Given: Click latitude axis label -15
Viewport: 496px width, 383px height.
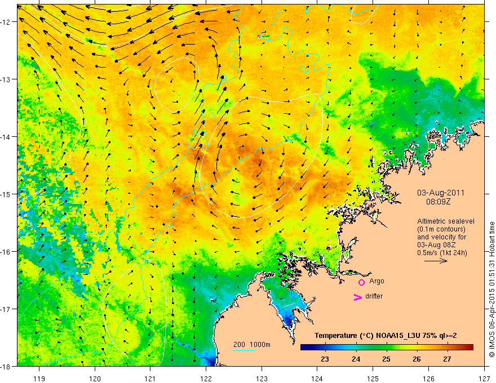Looking at the screenshot, I should 6,194.
